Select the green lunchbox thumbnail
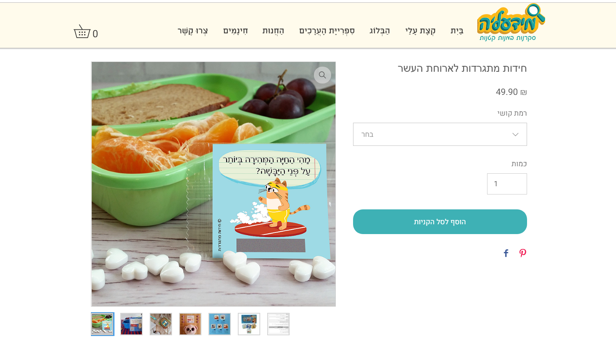 click(x=102, y=324)
